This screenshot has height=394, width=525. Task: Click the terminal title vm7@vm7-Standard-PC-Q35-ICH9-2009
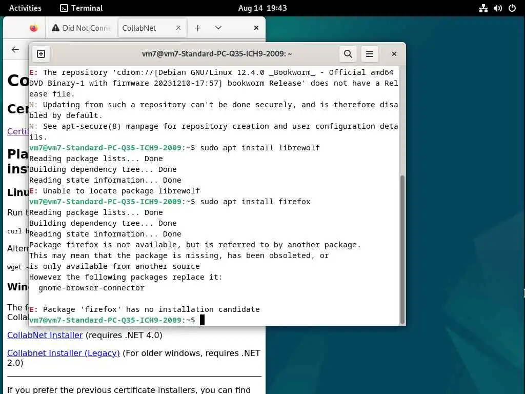pyautogui.click(x=217, y=54)
